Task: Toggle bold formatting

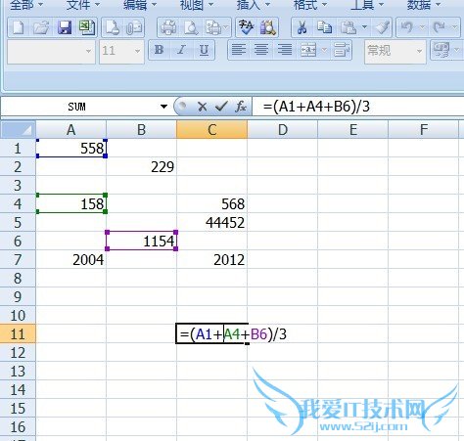Action: click(x=159, y=50)
